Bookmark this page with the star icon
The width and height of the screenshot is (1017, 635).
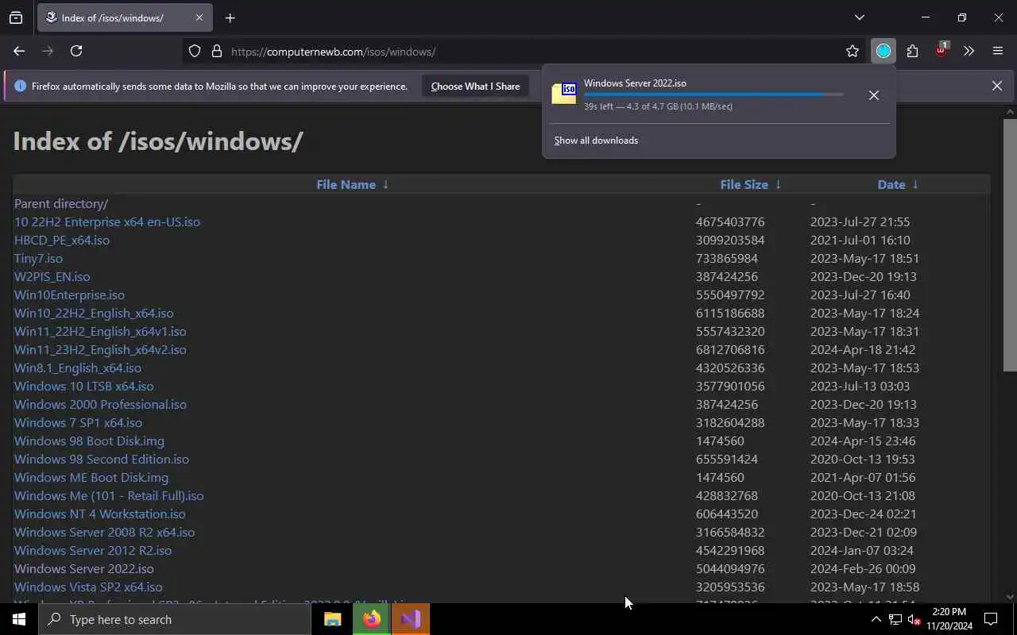pyautogui.click(x=853, y=52)
